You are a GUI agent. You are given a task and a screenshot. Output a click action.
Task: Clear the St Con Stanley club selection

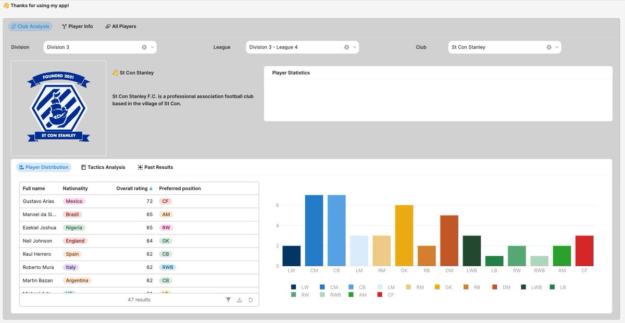pyautogui.click(x=548, y=47)
